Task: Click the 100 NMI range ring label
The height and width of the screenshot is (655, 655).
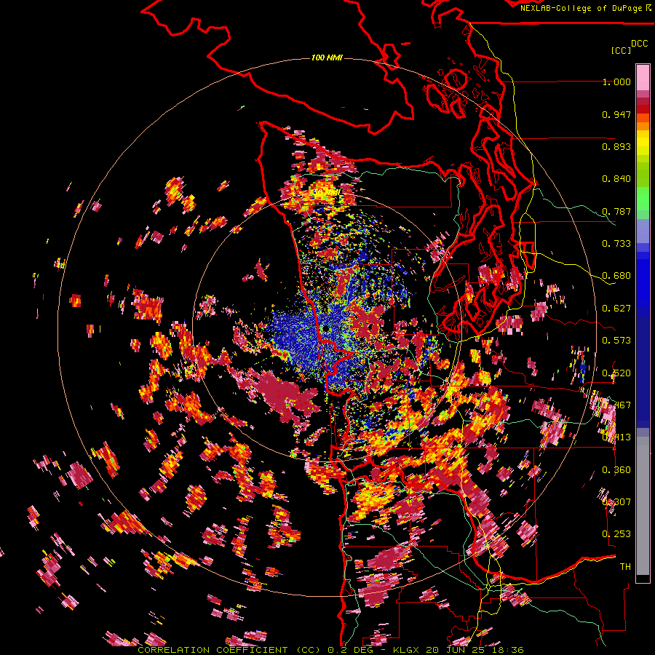Action: click(327, 57)
